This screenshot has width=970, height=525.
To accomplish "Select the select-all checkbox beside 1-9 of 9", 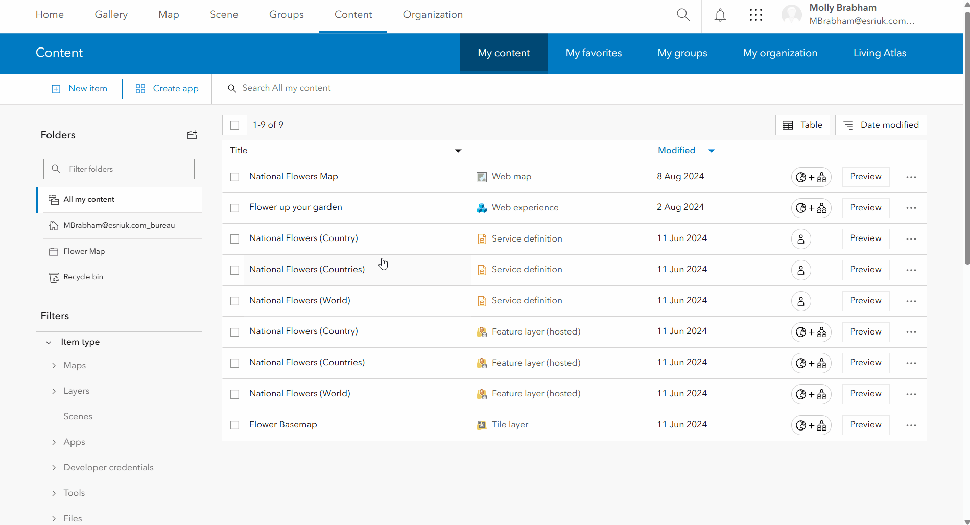I will (x=234, y=125).
